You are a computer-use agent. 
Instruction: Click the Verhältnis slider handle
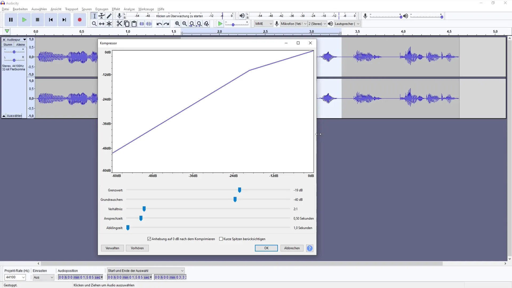pyautogui.click(x=144, y=209)
